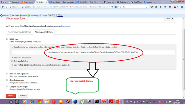Open the Firefox hamburger menu
This screenshot has width=186, height=105.
click(182, 7)
